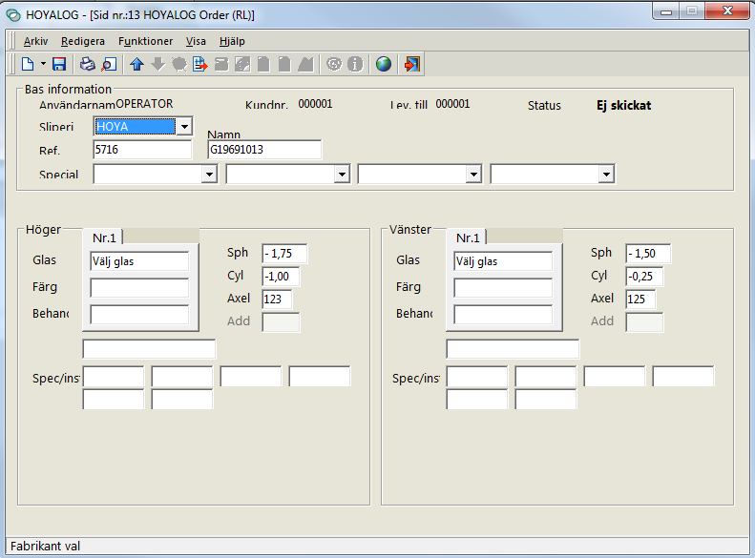Open the new document dropdown arrow
755x558 pixels.
click(x=43, y=64)
